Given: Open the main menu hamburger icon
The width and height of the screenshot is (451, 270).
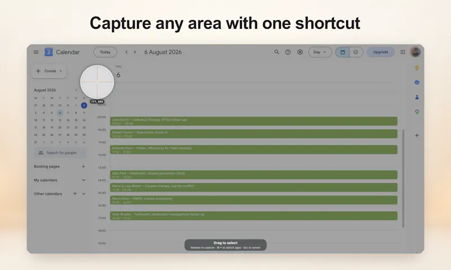Looking at the screenshot, I should tap(36, 52).
